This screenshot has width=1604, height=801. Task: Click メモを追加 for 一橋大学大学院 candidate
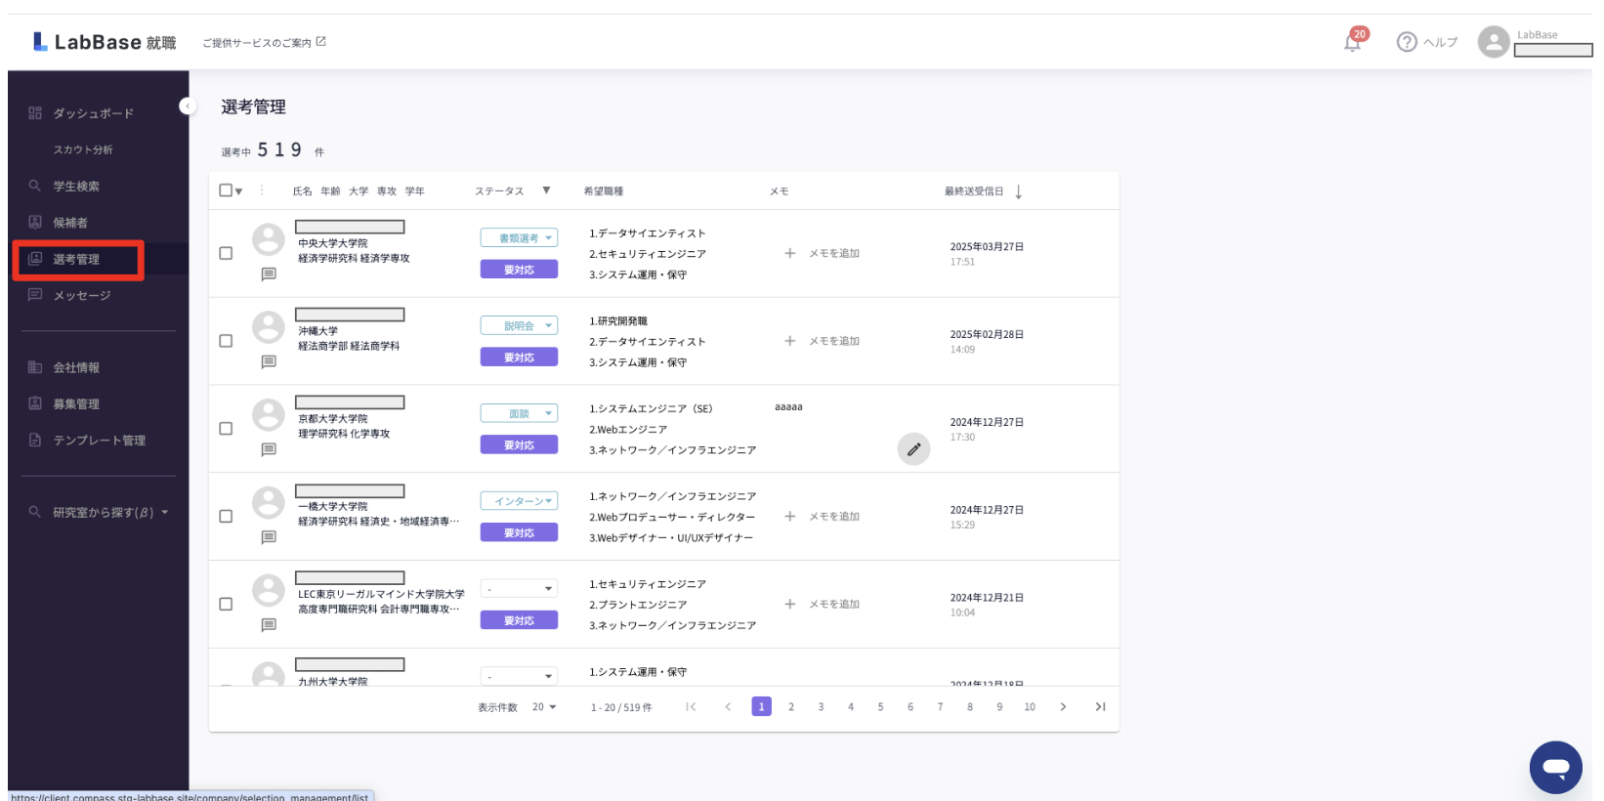coord(823,517)
